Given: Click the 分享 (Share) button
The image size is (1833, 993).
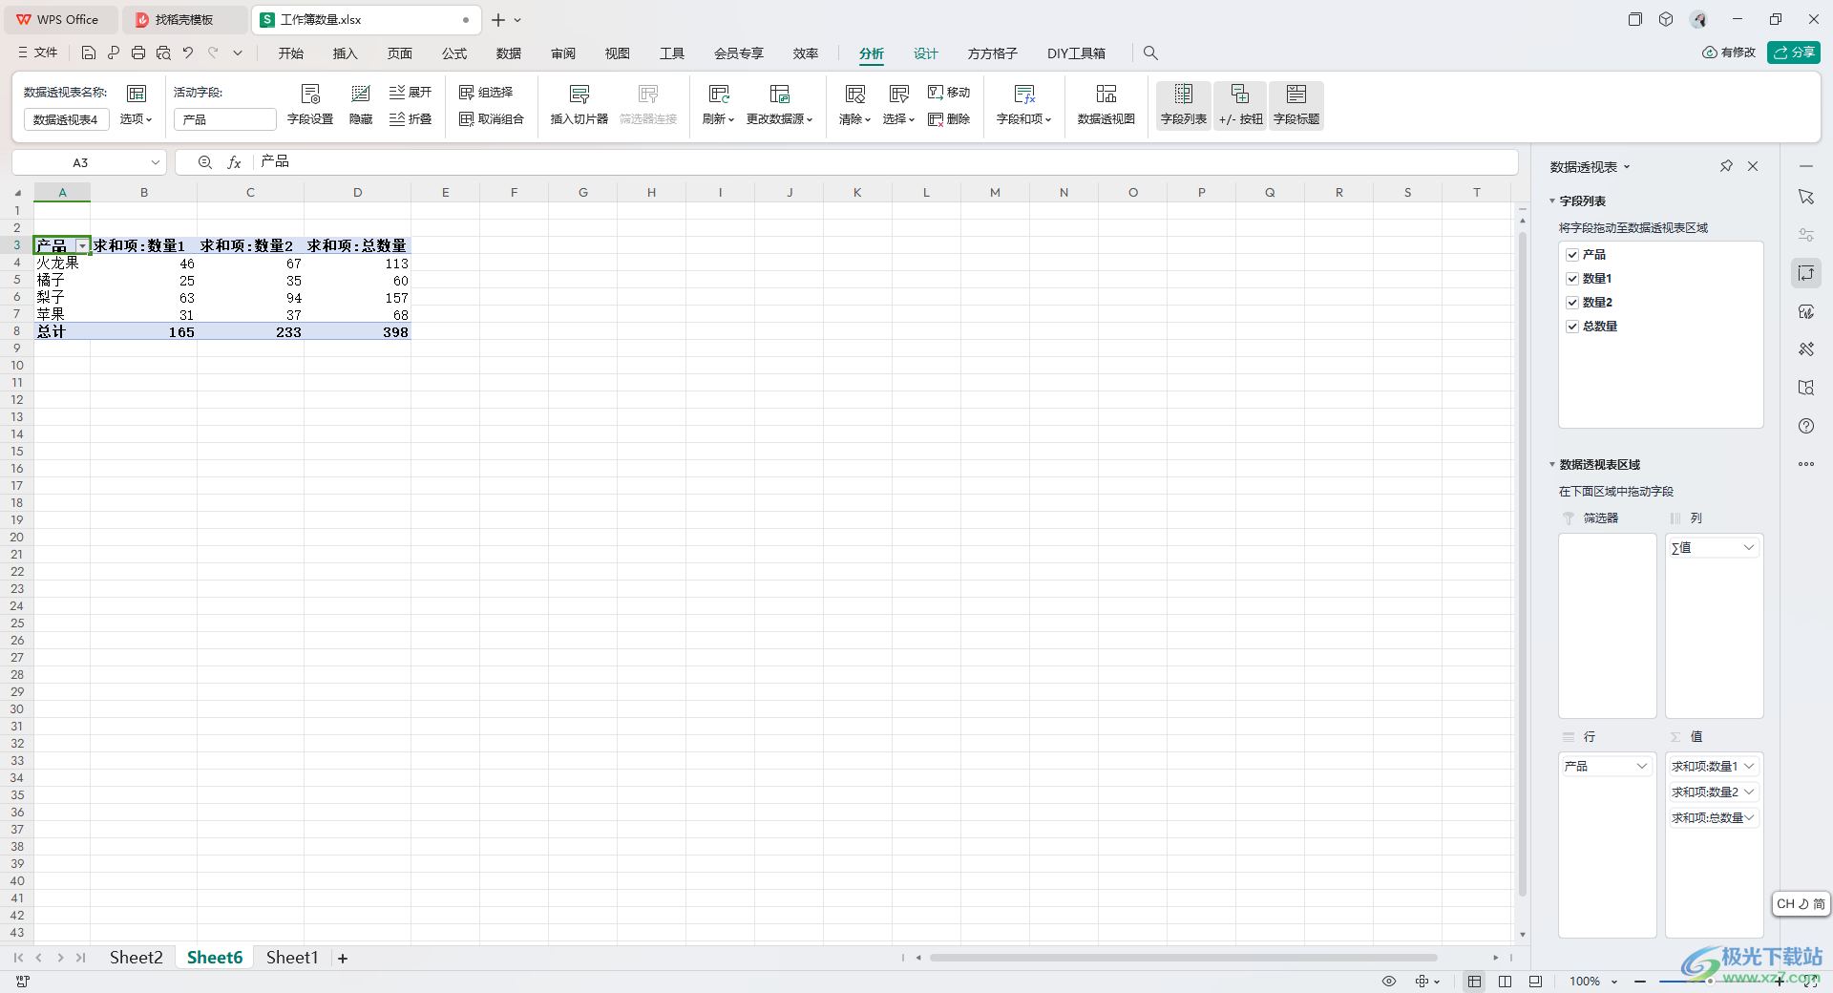Looking at the screenshot, I should click(x=1794, y=53).
